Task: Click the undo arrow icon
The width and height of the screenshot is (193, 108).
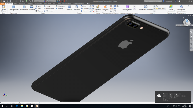Action: (x=13, y=1)
